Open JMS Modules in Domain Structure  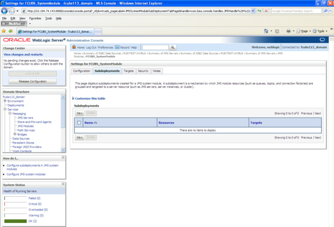tap(26, 126)
